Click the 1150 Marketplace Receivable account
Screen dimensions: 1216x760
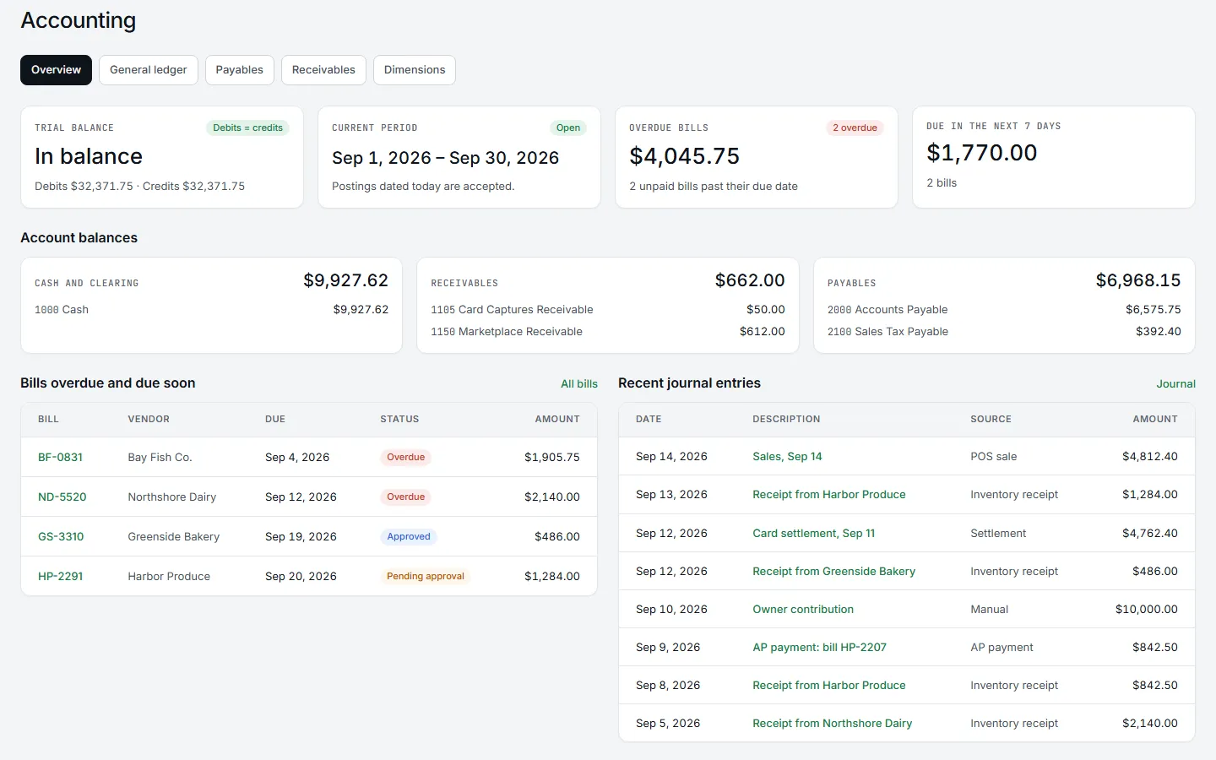click(608, 332)
